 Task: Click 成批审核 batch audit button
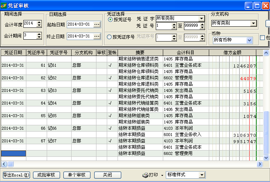(x=46, y=175)
